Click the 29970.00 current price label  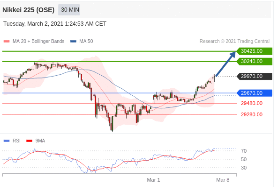[x=255, y=76]
